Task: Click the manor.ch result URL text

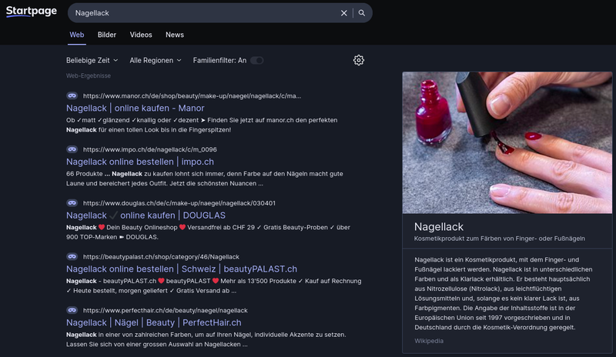Action: tap(192, 96)
